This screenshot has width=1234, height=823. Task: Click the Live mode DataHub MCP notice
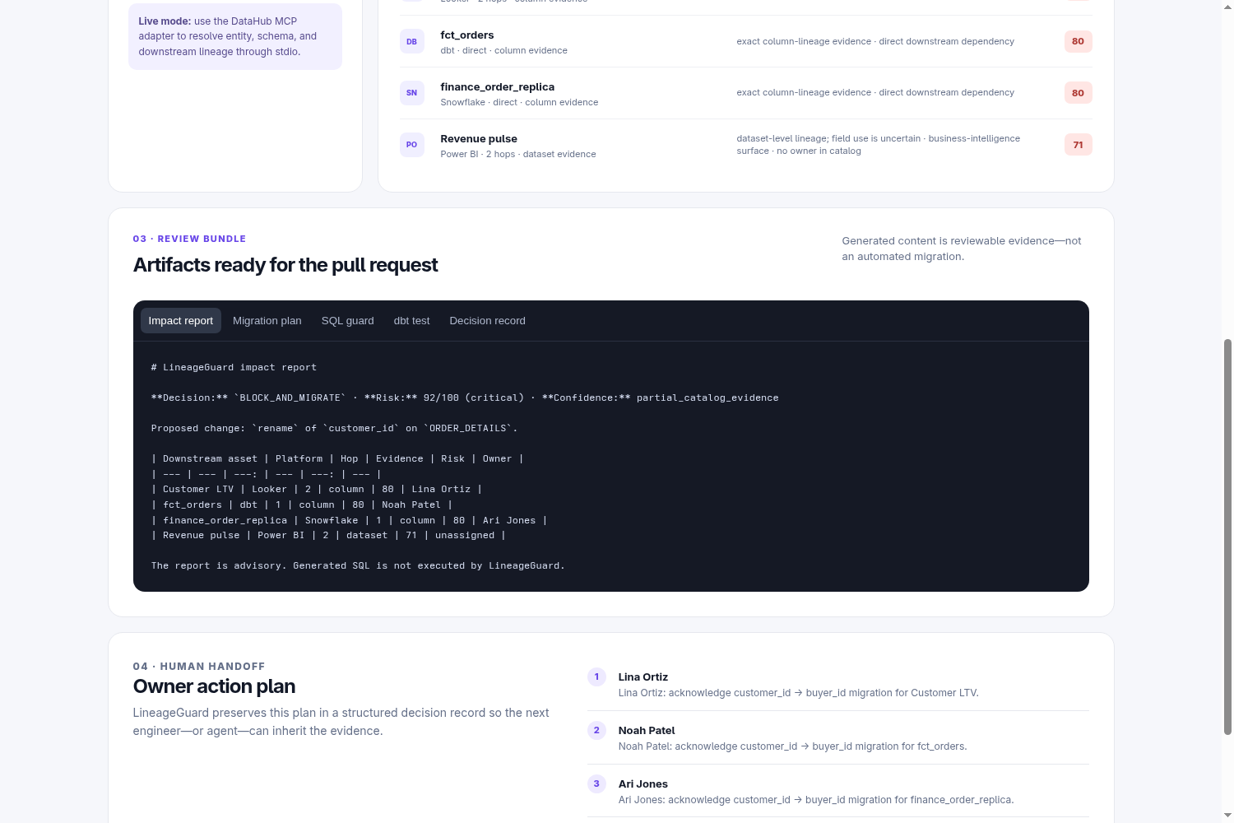click(x=235, y=36)
